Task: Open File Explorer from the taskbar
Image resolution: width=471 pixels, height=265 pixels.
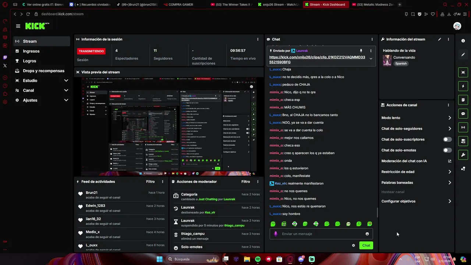Action: [x=247, y=259]
